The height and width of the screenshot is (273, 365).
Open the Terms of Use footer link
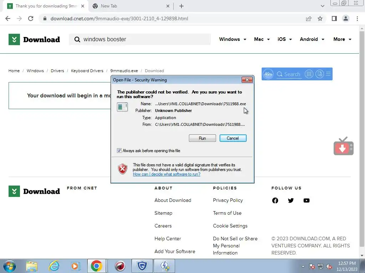227,213
